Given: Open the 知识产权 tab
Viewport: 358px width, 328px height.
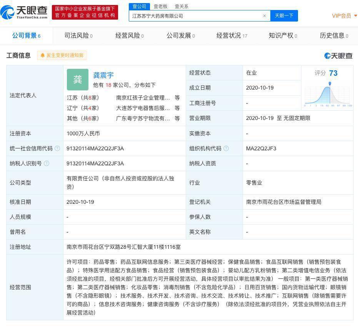Looking at the screenshot, I should [283, 36].
